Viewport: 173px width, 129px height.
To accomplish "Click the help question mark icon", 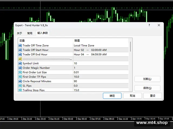I will (149, 25).
